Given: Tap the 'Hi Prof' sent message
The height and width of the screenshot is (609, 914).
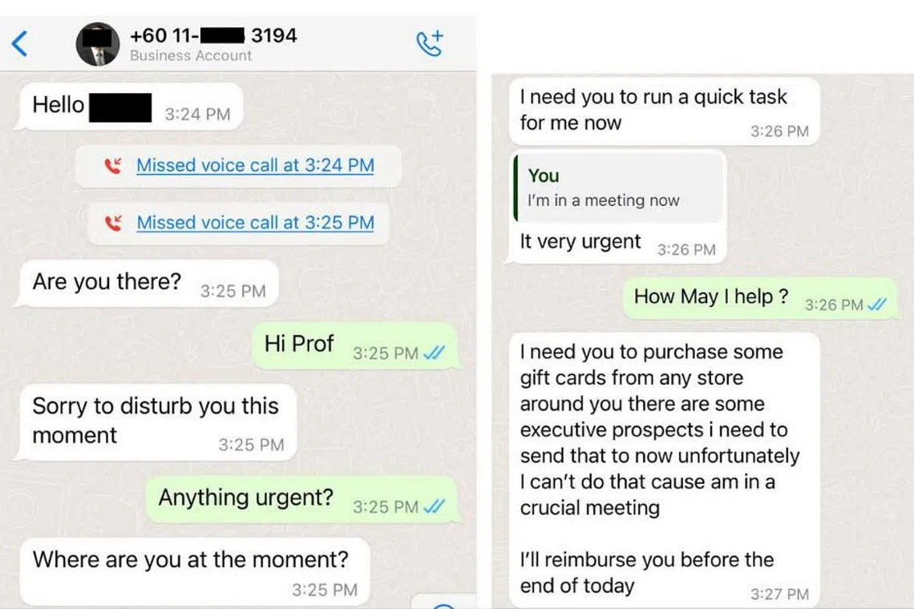Looking at the screenshot, I should [354, 345].
